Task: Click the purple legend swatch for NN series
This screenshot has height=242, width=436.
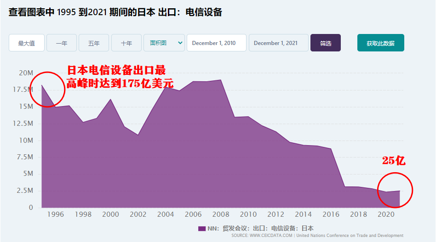Action: pos(202,229)
